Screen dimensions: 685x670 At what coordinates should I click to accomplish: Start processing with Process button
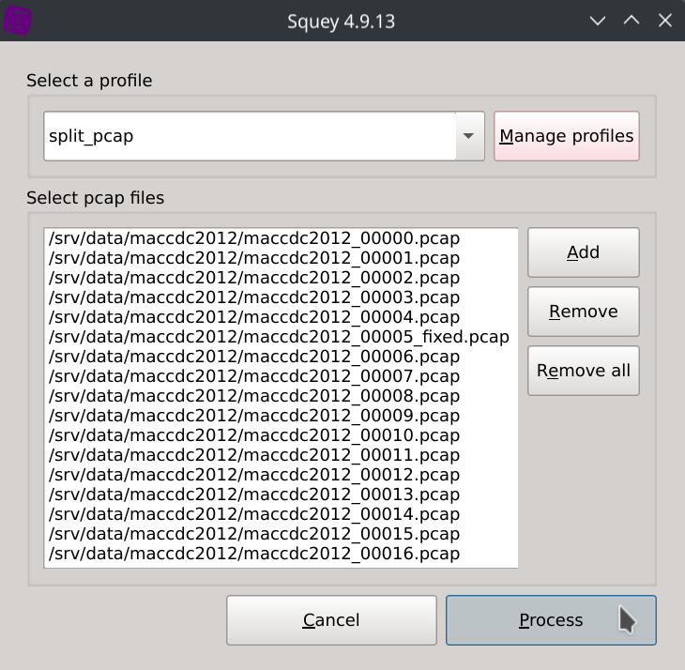(551, 620)
